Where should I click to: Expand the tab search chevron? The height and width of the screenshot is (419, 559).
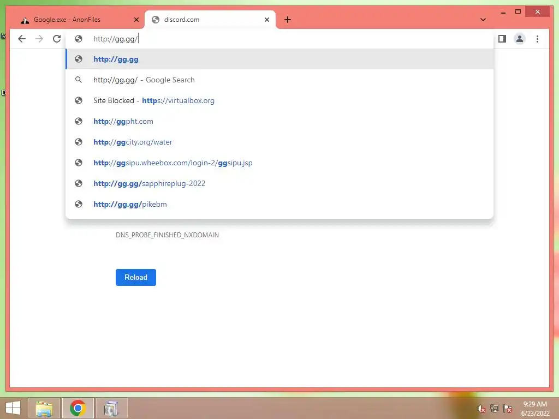coord(483,20)
